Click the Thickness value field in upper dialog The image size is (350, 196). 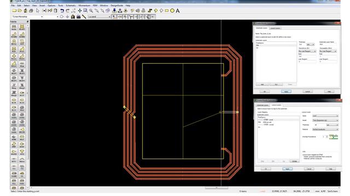click(302, 45)
